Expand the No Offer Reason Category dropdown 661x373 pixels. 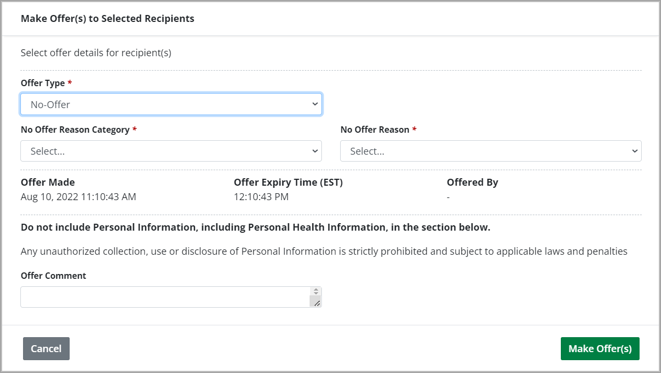tap(171, 151)
